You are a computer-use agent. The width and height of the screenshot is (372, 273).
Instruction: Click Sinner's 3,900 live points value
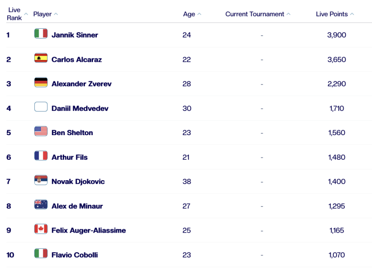coord(337,35)
